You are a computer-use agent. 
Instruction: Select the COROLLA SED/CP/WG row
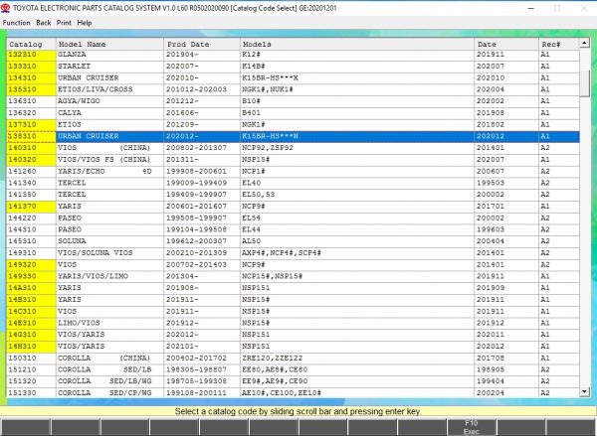[293, 392]
